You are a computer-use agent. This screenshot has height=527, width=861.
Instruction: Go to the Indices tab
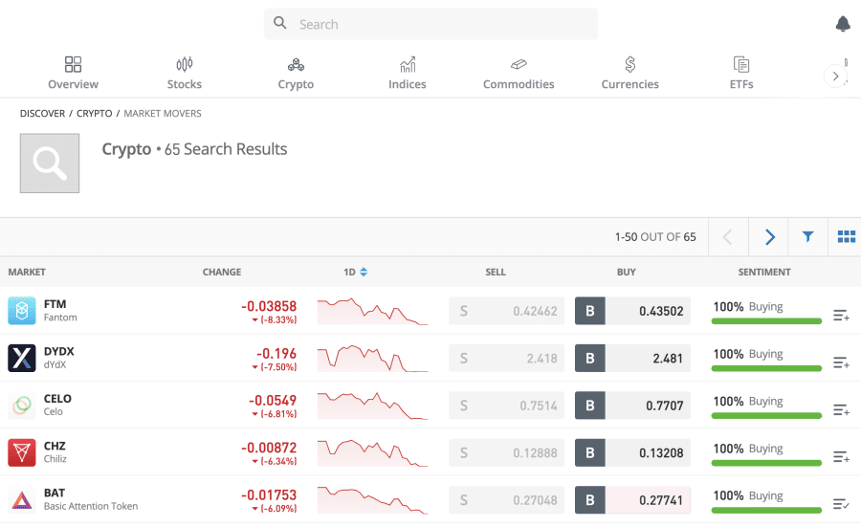click(x=407, y=73)
